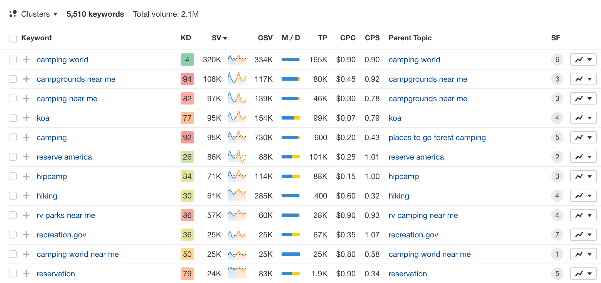Image resolution: width=601 pixels, height=283 pixels.
Task: Select the checkbox for camping near me
Action: click(13, 98)
